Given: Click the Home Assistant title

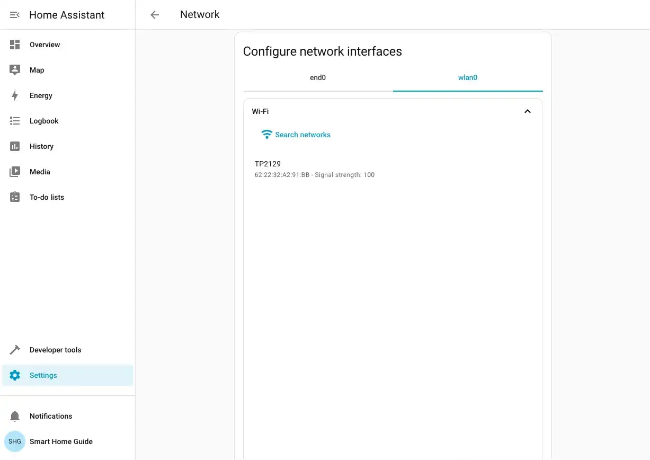Looking at the screenshot, I should [67, 15].
